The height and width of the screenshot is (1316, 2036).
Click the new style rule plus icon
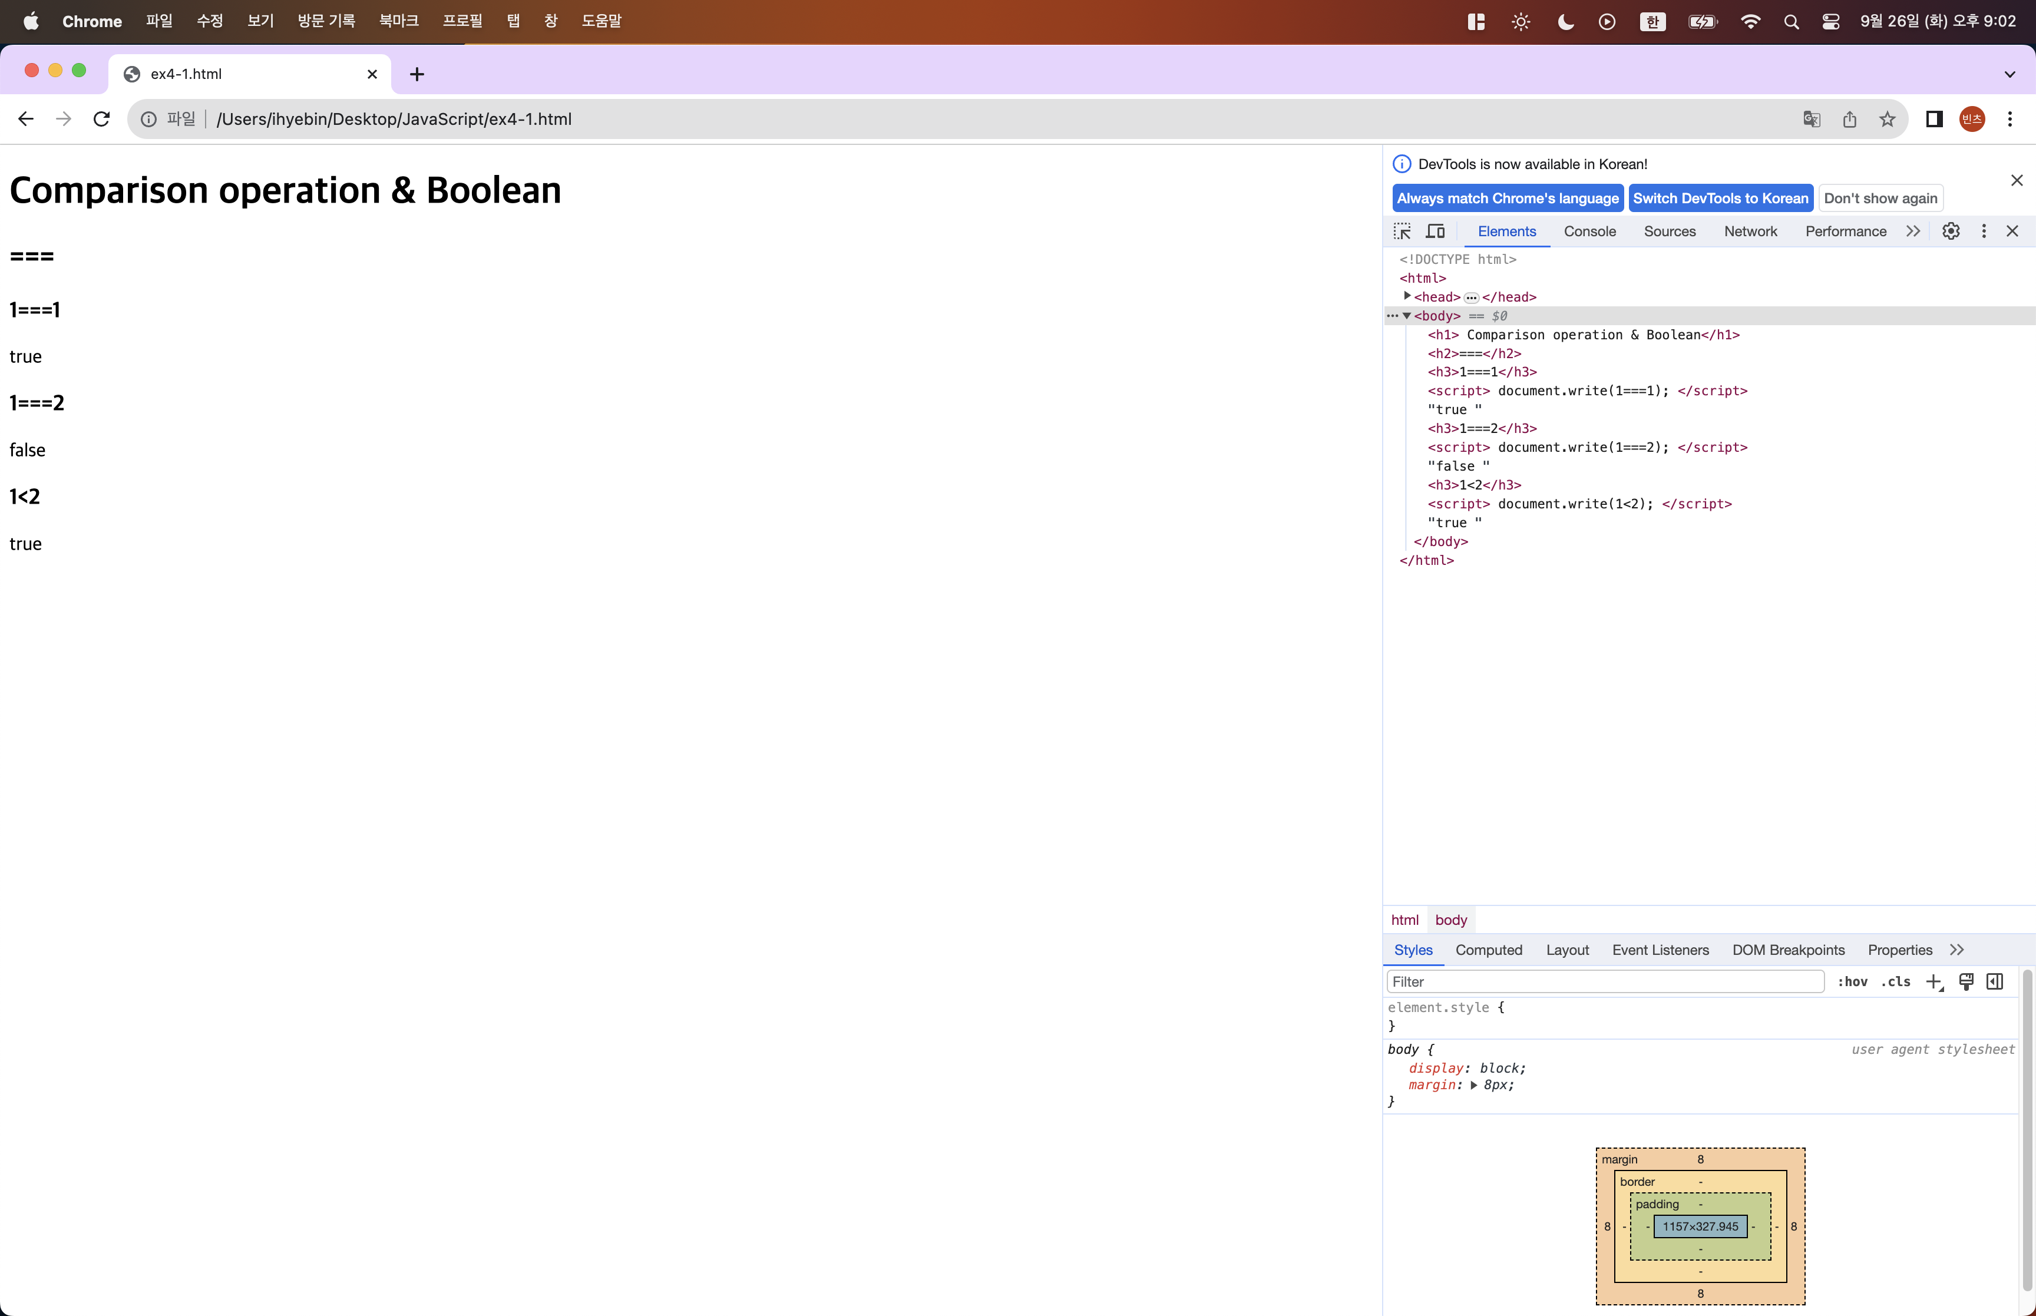pos(1933,982)
